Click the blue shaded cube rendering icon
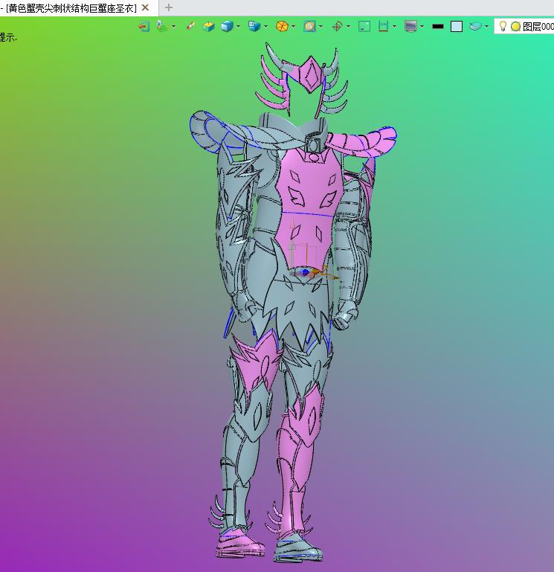The height and width of the screenshot is (572, 554). [228, 27]
